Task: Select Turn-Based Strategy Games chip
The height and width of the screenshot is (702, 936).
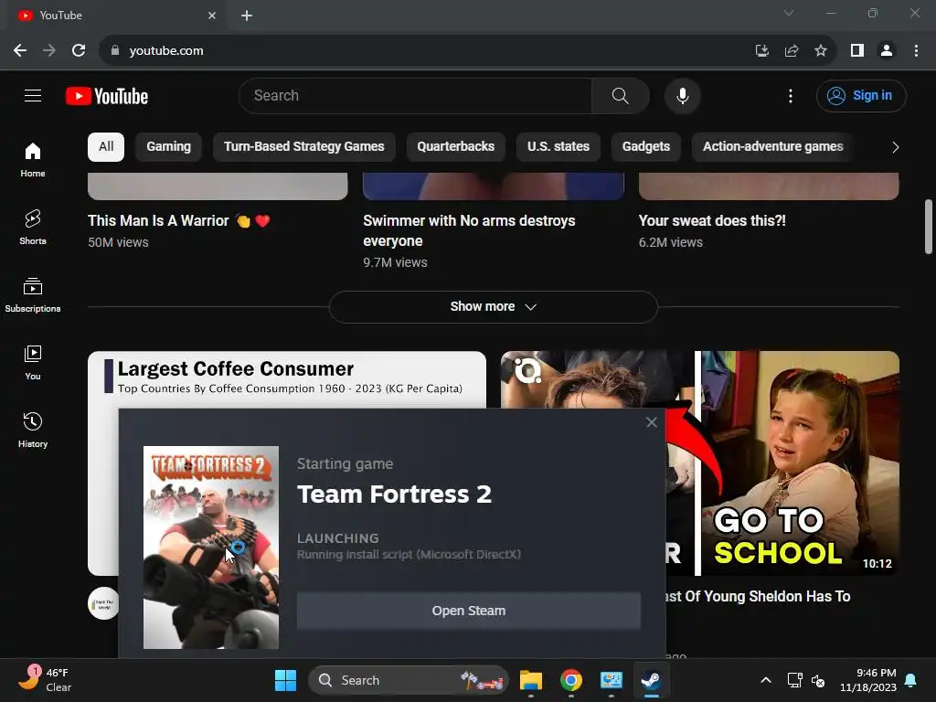Action: click(x=303, y=147)
